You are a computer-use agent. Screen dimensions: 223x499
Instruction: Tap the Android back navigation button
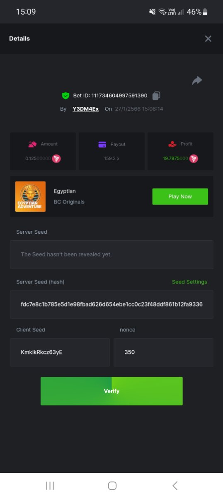tap(175, 486)
